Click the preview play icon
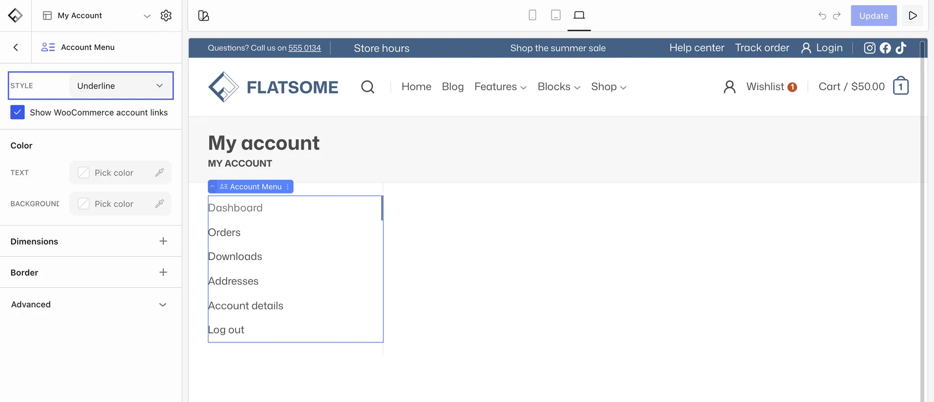 tap(913, 16)
